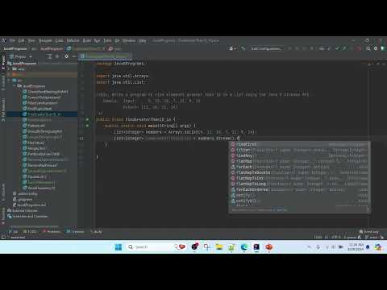Click the Add Configuration button
This screenshot has height=290, width=387.
tap(267, 48)
